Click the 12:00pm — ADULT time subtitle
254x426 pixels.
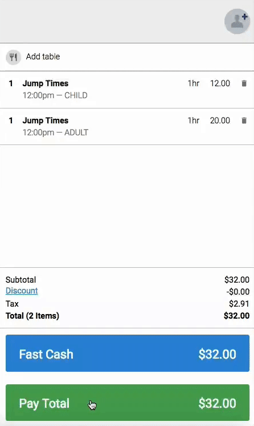point(55,132)
